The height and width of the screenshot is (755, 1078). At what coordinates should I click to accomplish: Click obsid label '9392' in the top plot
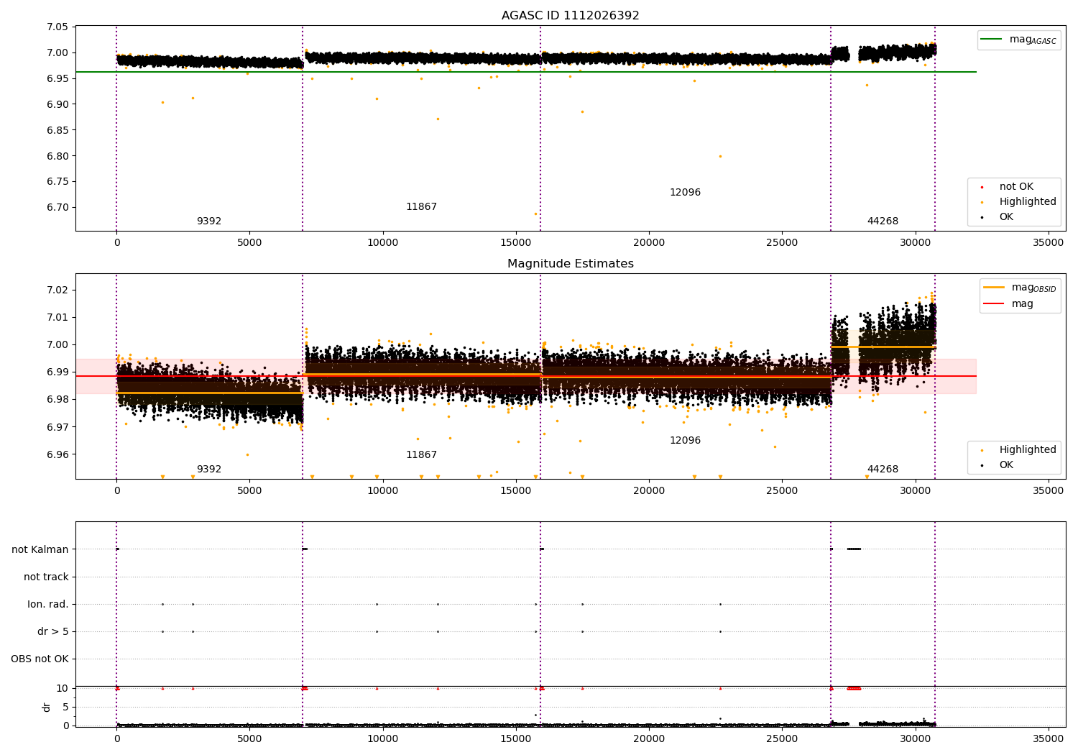coord(209,221)
